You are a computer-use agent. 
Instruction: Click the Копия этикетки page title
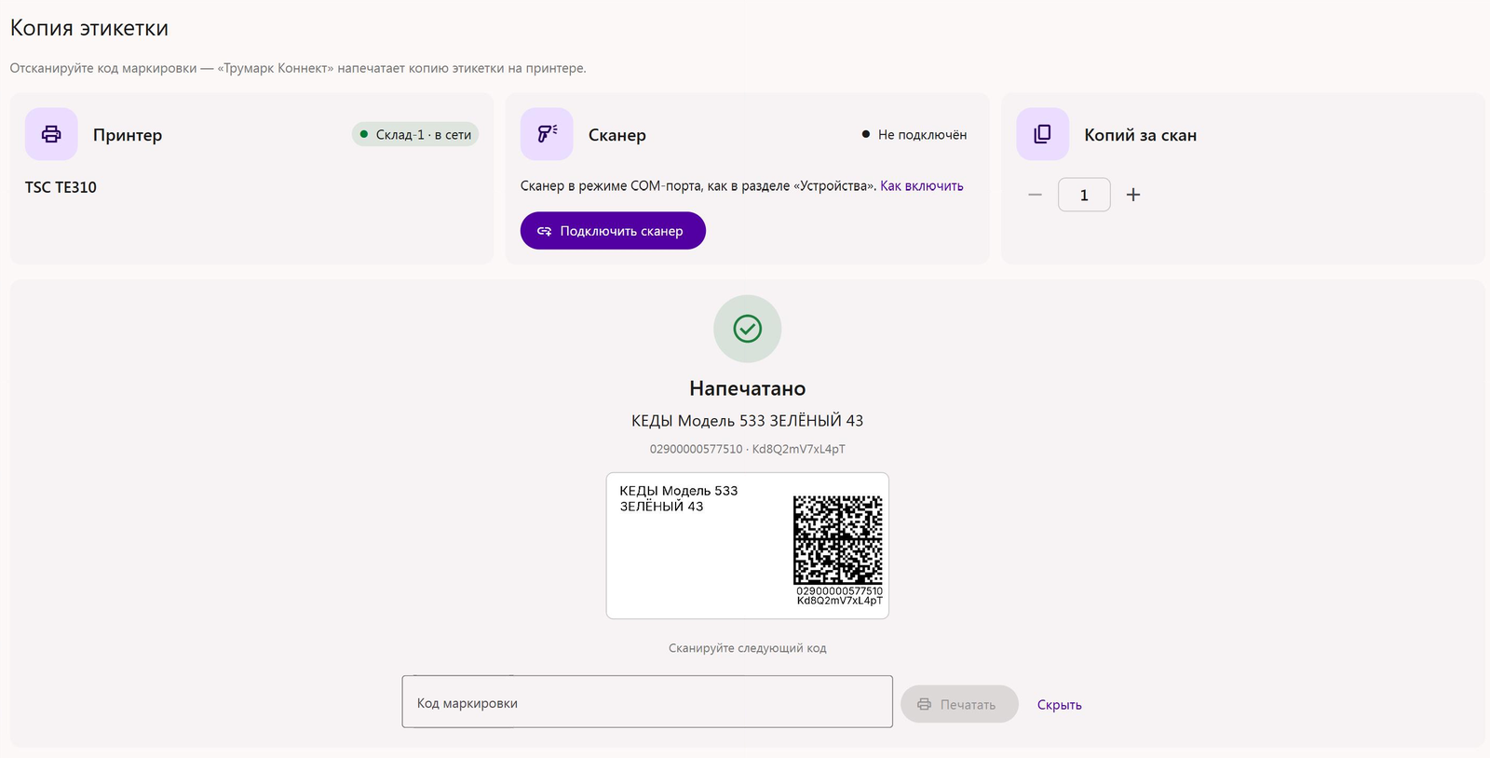click(89, 28)
